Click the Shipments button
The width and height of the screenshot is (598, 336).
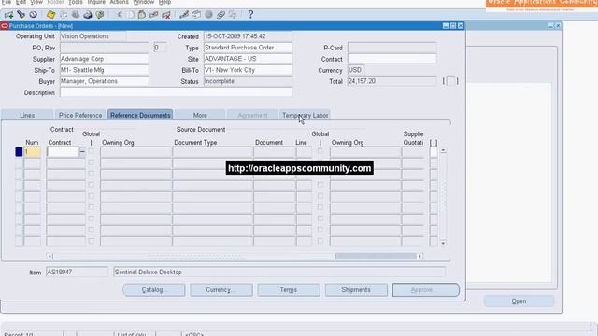tap(356, 290)
